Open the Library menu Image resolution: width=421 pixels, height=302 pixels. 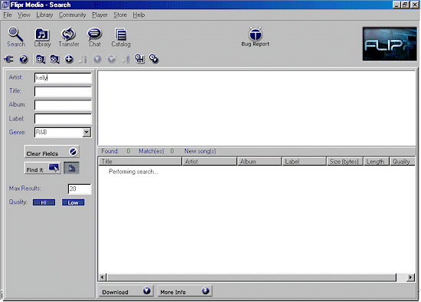coord(44,15)
